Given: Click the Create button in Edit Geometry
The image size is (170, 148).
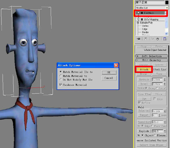Looking at the screenshot, I should pyautogui.click(x=144, y=65).
